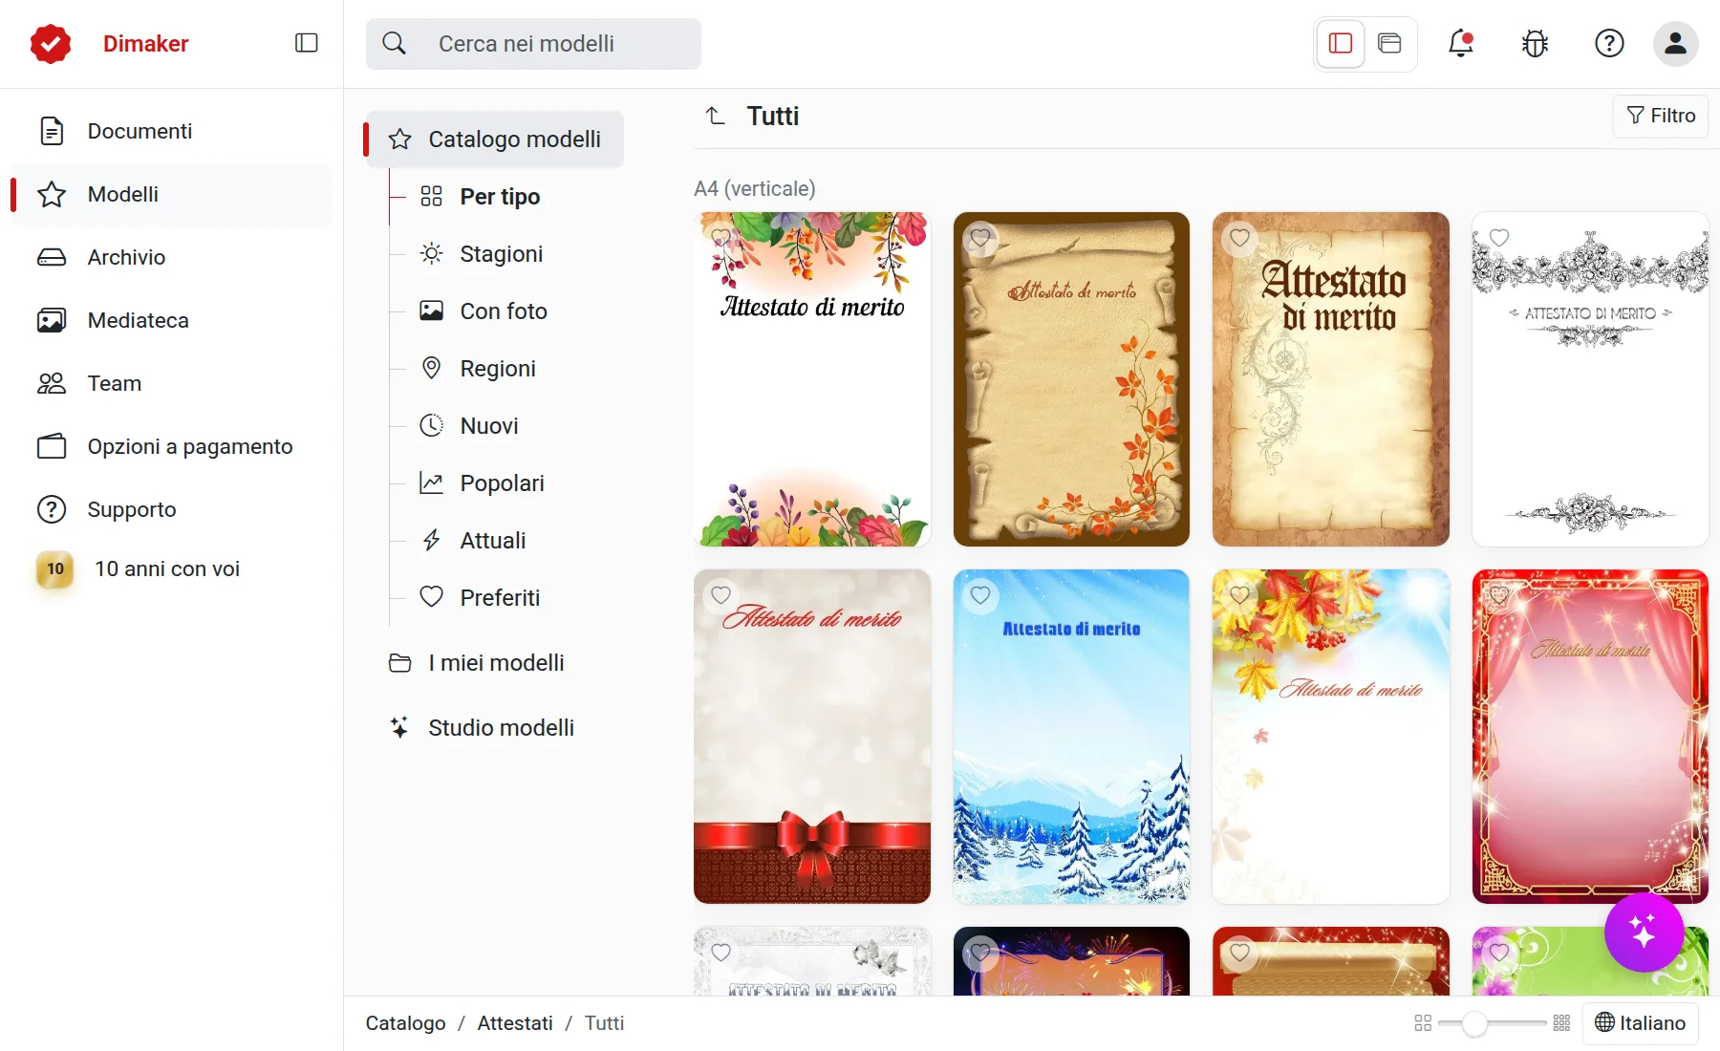The width and height of the screenshot is (1720, 1051).
Task: Select the Regioni category
Action: coord(497,369)
